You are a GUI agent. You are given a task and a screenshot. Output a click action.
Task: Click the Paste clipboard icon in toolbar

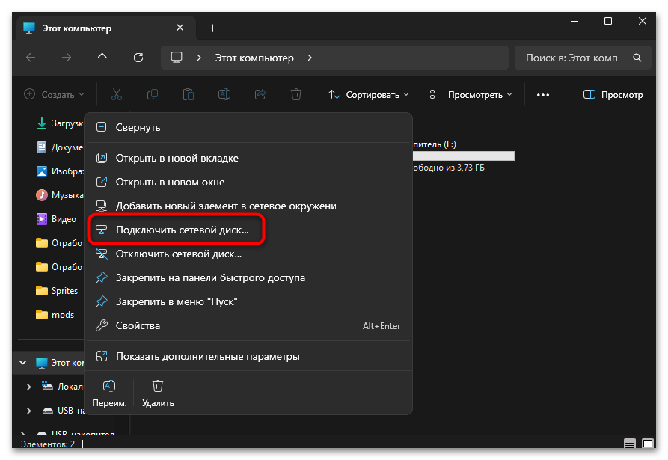pyautogui.click(x=189, y=94)
